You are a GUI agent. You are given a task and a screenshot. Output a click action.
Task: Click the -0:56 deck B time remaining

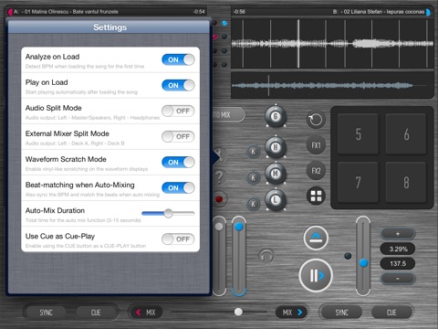tap(239, 12)
